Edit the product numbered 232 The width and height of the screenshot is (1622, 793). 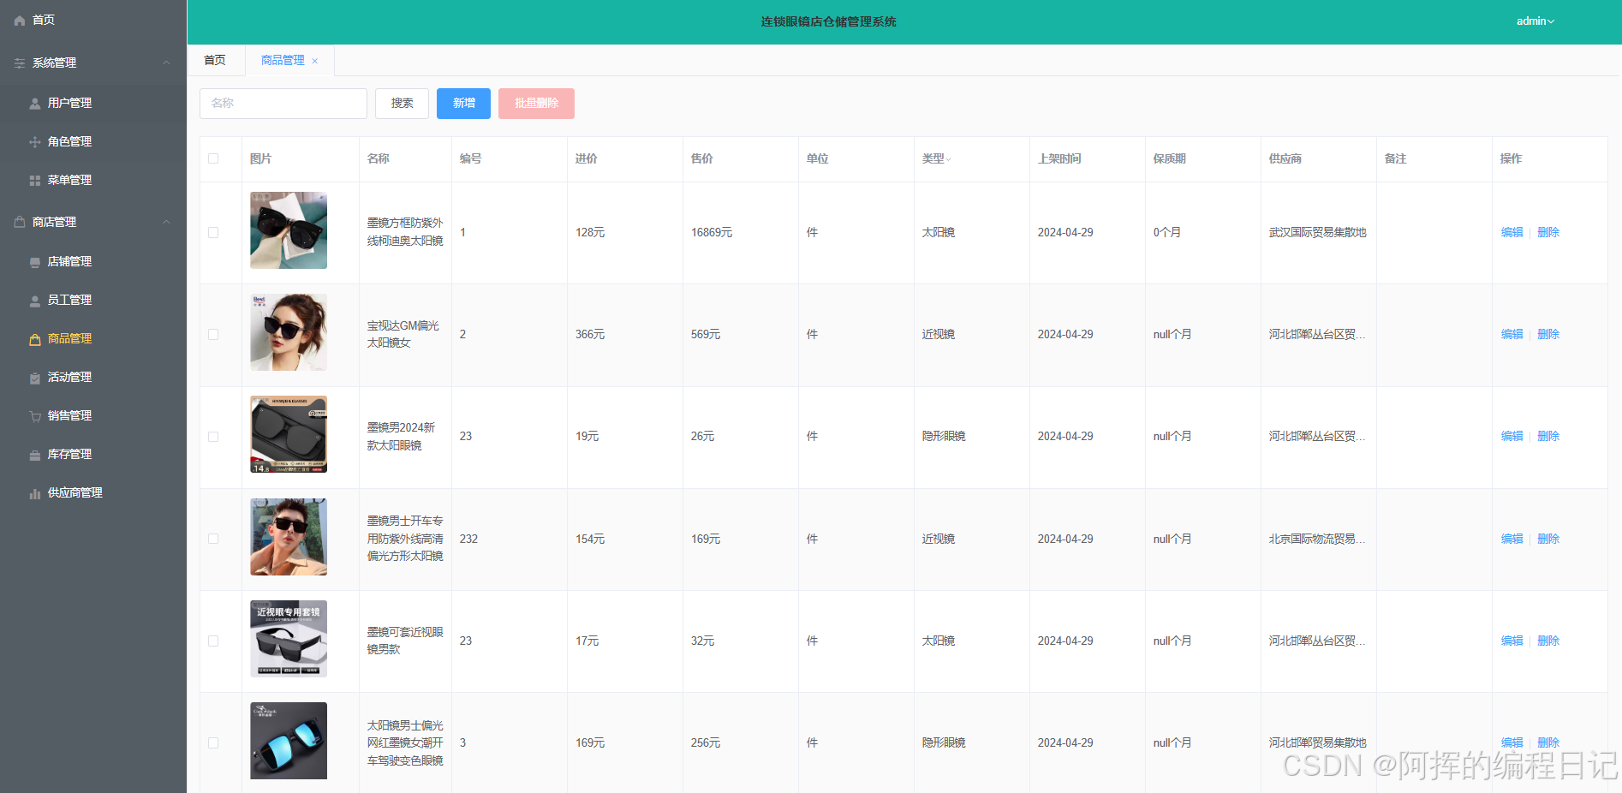pyautogui.click(x=1512, y=539)
